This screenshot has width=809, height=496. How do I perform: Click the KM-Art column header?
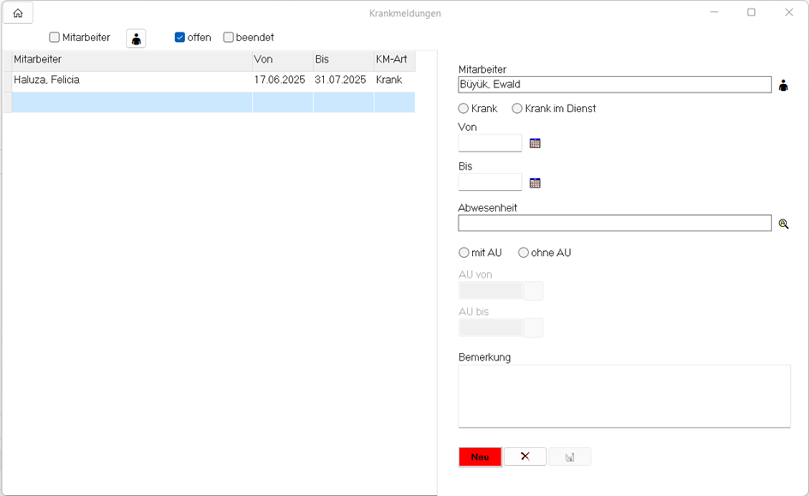click(393, 60)
